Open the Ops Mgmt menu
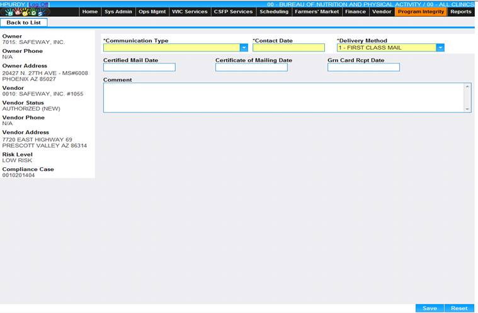Image resolution: width=478 pixels, height=313 pixels. 152,12
